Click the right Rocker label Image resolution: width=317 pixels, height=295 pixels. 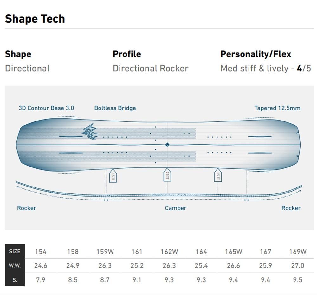(291, 208)
